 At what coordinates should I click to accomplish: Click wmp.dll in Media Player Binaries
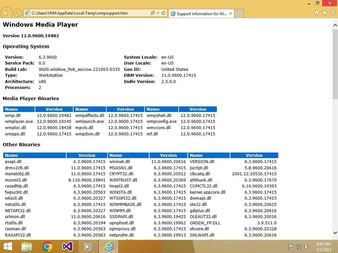[13, 115]
